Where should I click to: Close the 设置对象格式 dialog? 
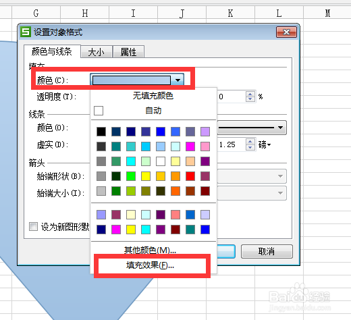(286, 32)
